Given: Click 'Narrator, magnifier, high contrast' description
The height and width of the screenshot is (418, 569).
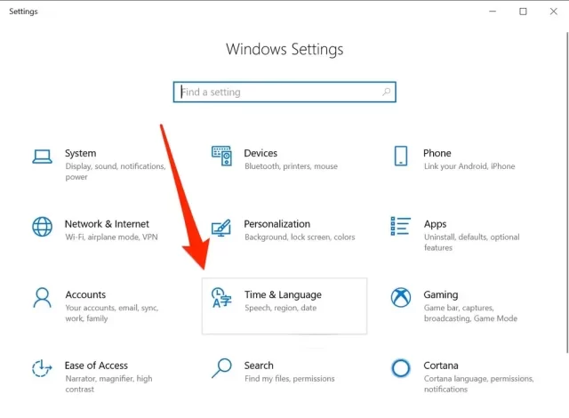Looking at the screenshot, I should coord(108,384).
